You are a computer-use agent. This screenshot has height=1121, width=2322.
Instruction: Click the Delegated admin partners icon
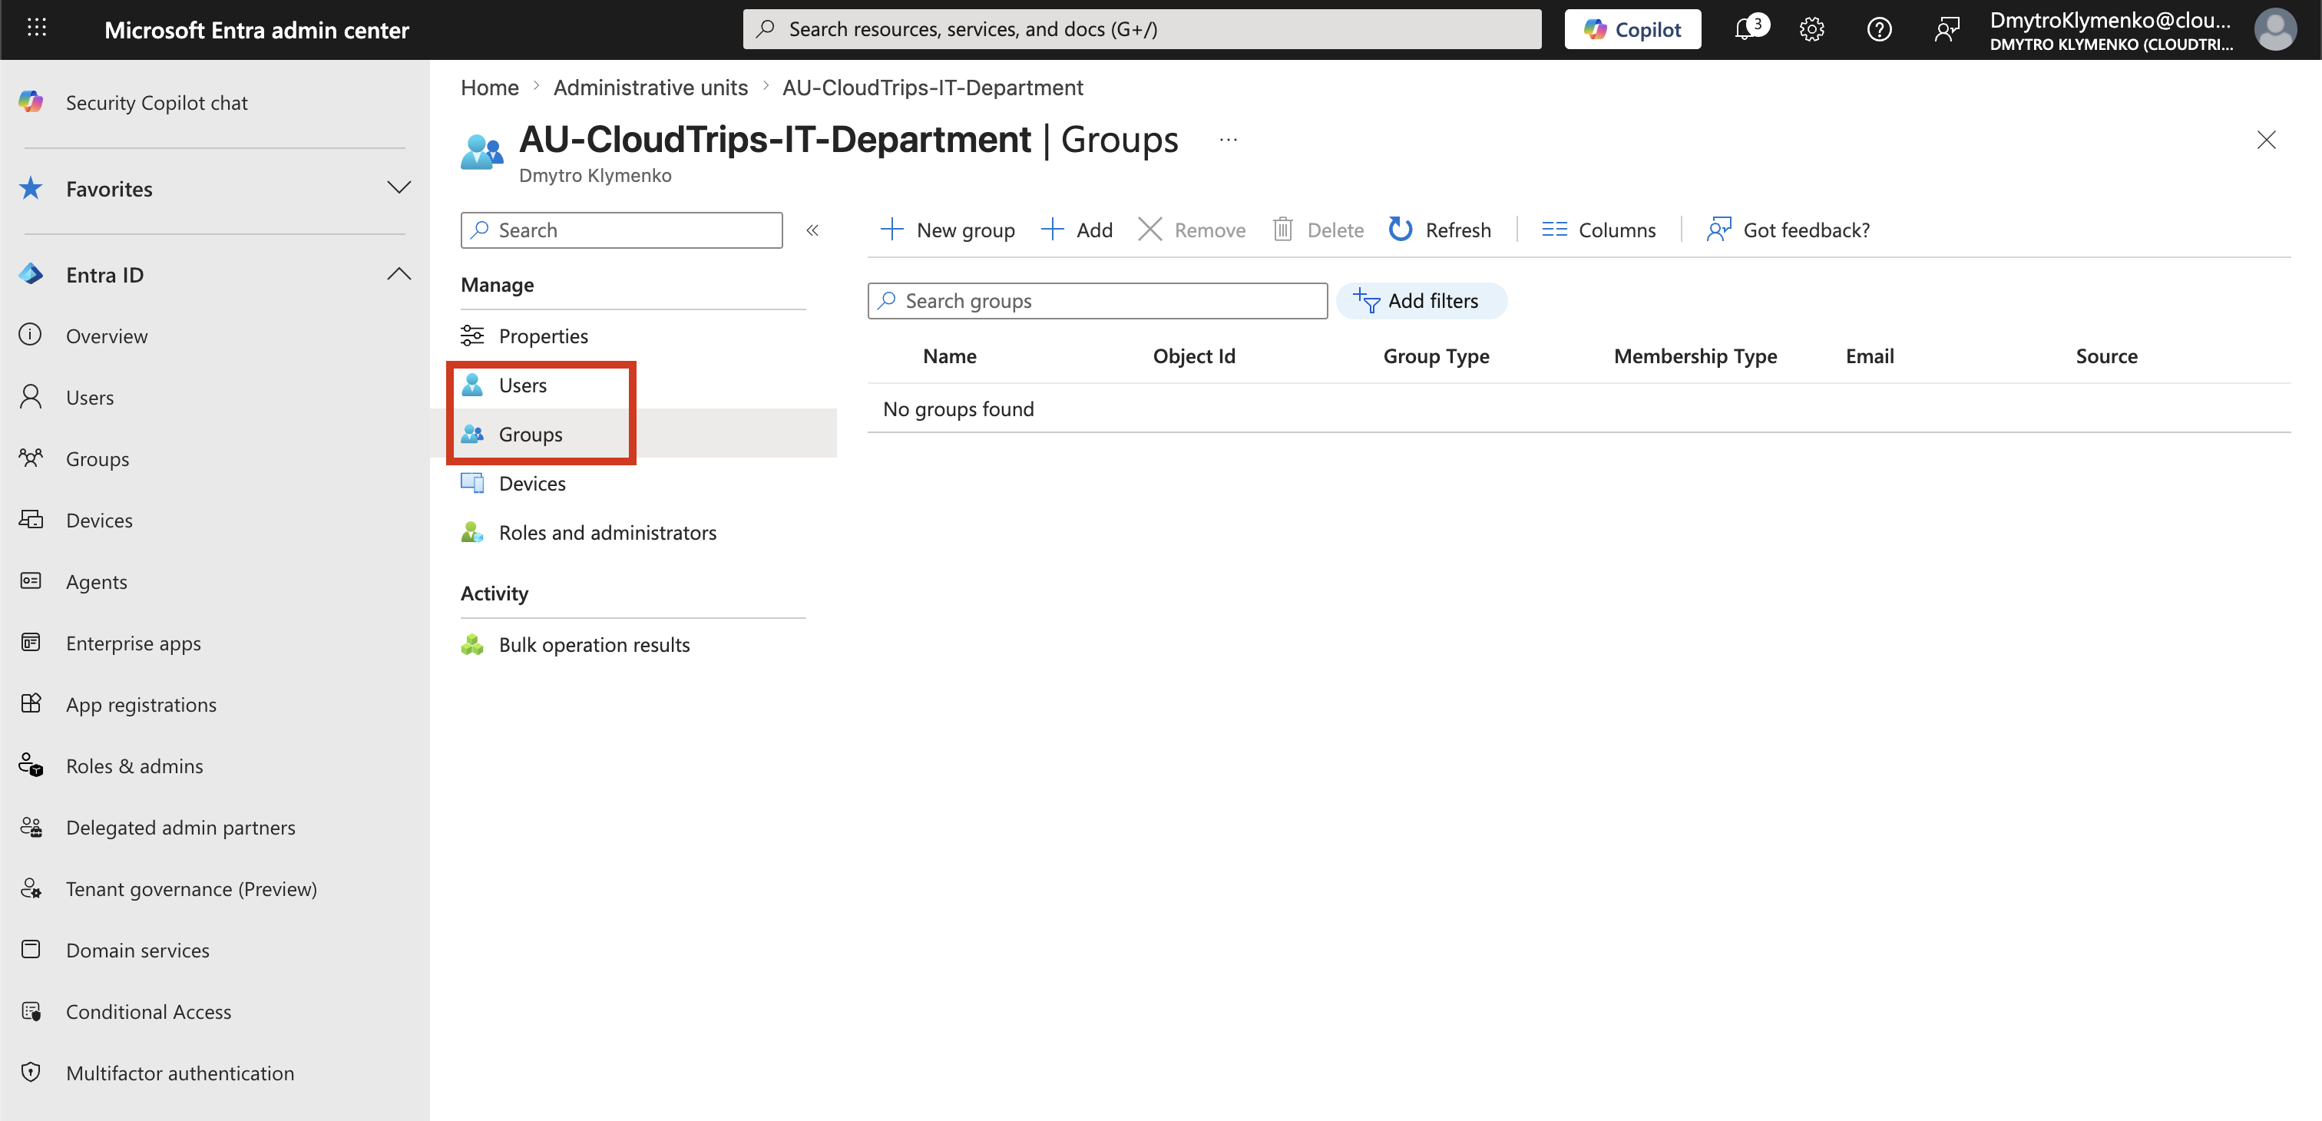point(31,826)
